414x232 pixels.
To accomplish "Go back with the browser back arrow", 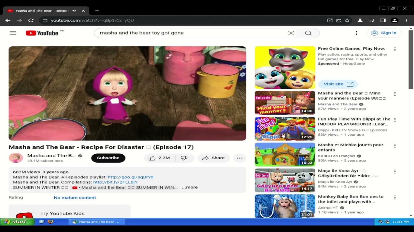I will pyautogui.click(x=8, y=20).
